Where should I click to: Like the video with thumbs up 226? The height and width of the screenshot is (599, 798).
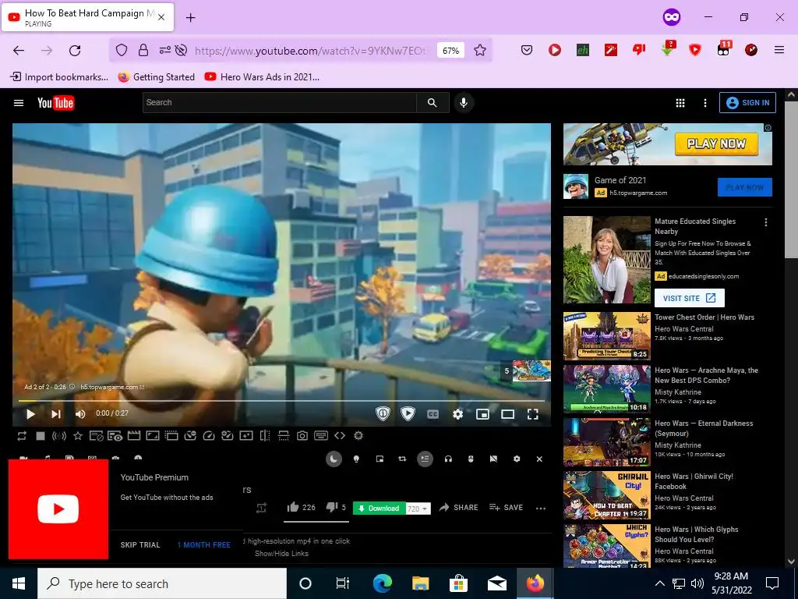pos(301,507)
